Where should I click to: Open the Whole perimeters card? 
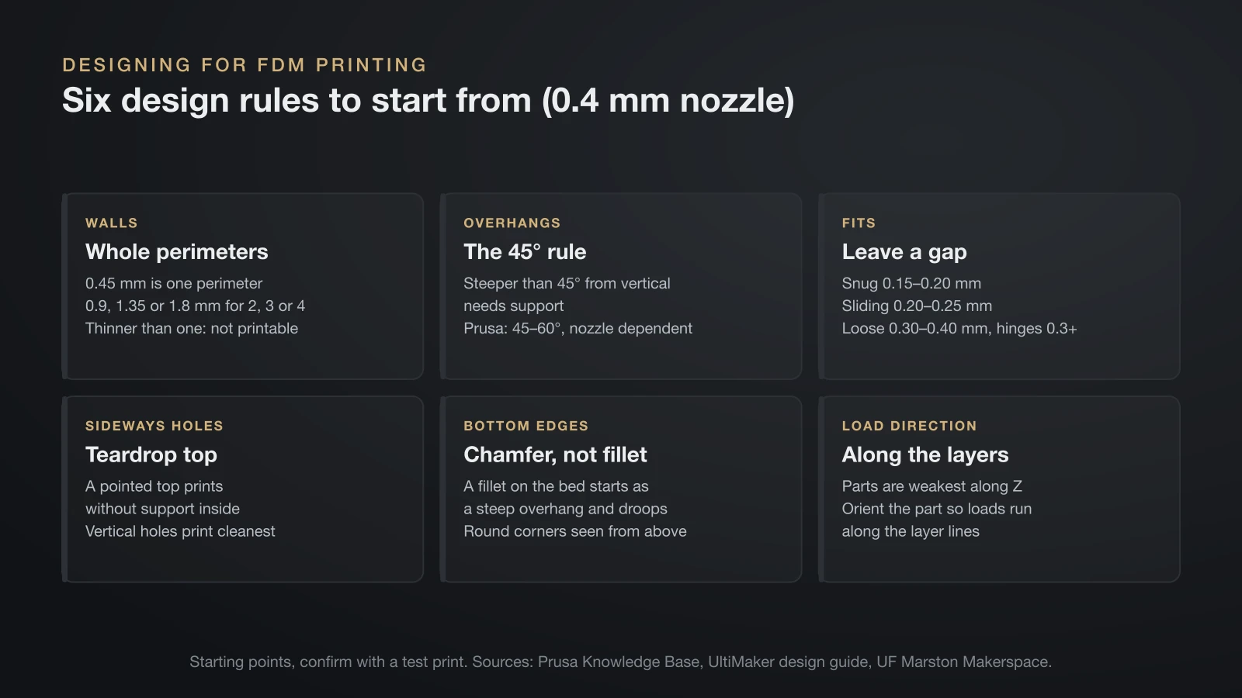pyautogui.click(x=243, y=286)
